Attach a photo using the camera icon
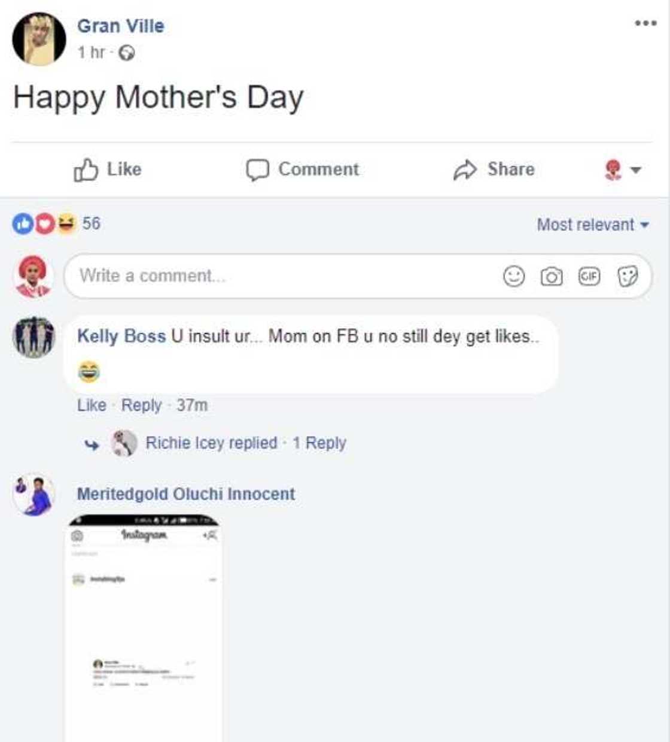 [x=552, y=276]
